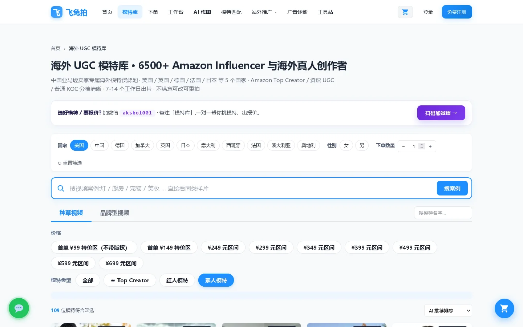Click the 飞兔拍 logo icon
The height and width of the screenshot is (327, 523).
tap(57, 12)
